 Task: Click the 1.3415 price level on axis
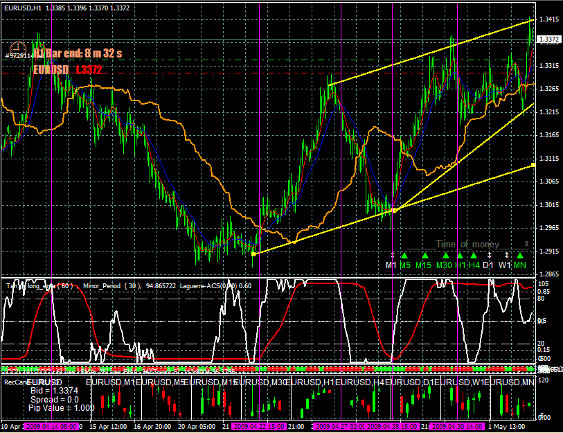click(549, 19)
